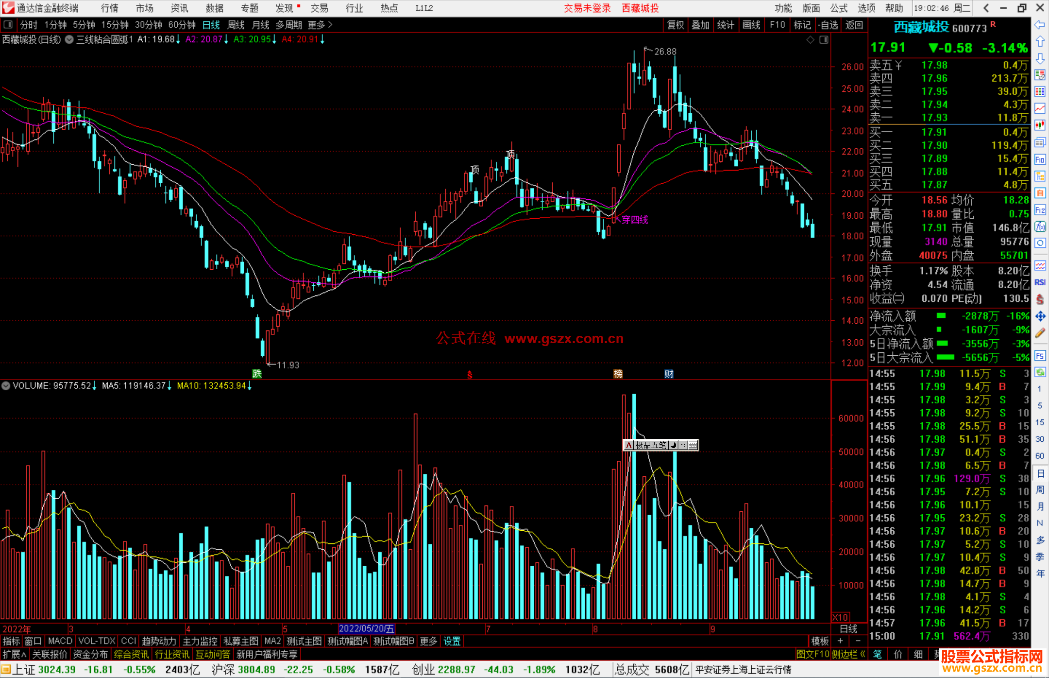Open the candlestick chart icon in sidebar

point(1040,125)
